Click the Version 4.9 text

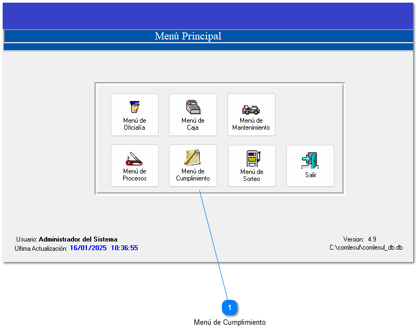click(x=360, y=239)
